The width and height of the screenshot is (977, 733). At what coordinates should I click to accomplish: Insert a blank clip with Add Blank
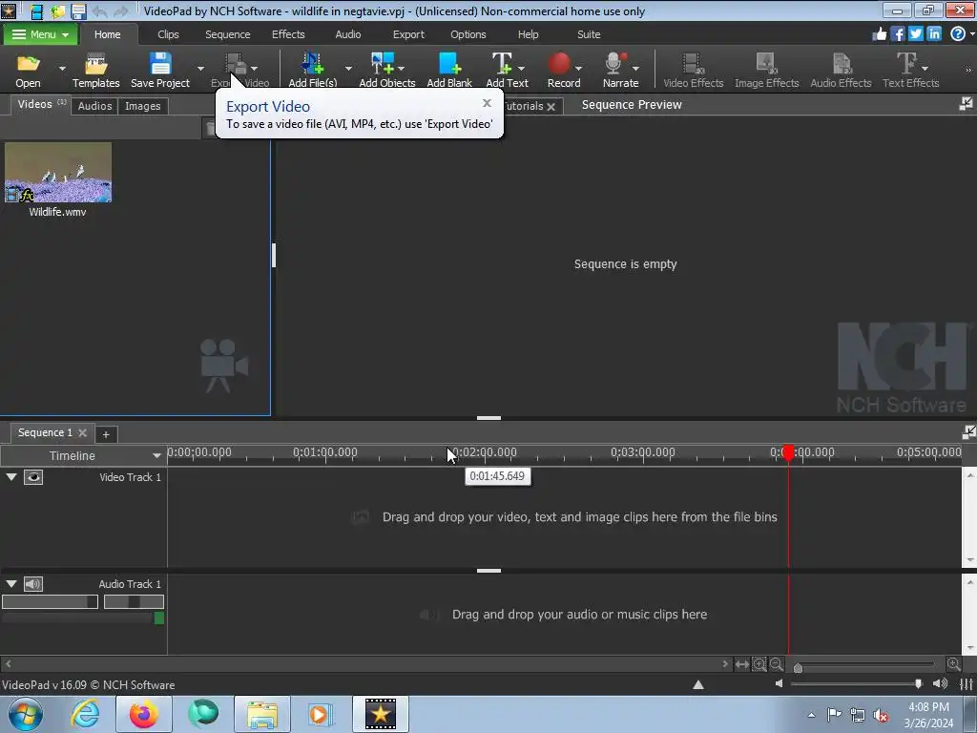[x=449, y=70]
